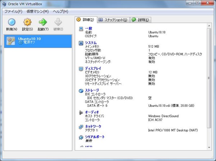216x161 pixels.
Task: Click the Windows DirectSound value
Action: (163, 116)
